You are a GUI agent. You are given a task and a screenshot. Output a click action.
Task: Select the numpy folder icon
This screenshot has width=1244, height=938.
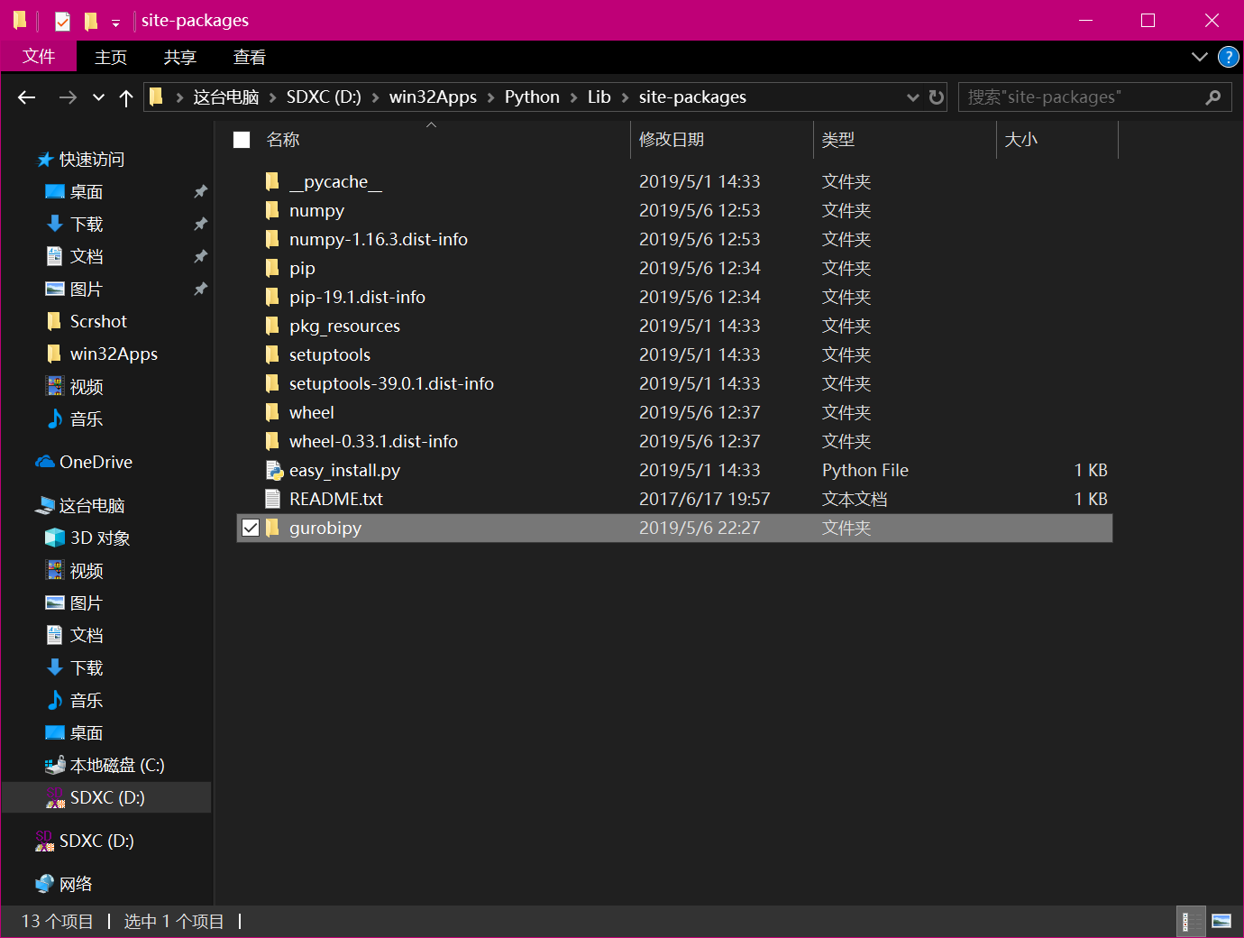click(x=272, y=210)
